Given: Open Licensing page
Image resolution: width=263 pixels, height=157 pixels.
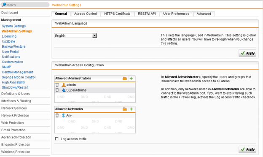Looking at the screenshot, I should [x=9, y=36].
